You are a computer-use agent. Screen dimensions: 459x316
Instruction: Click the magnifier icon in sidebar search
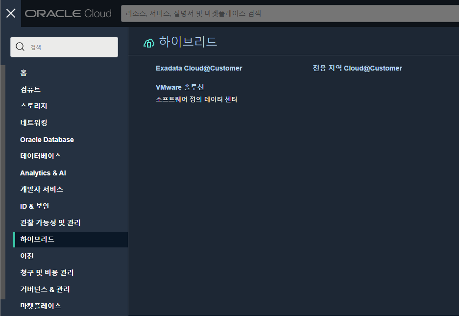click(20, 47)
